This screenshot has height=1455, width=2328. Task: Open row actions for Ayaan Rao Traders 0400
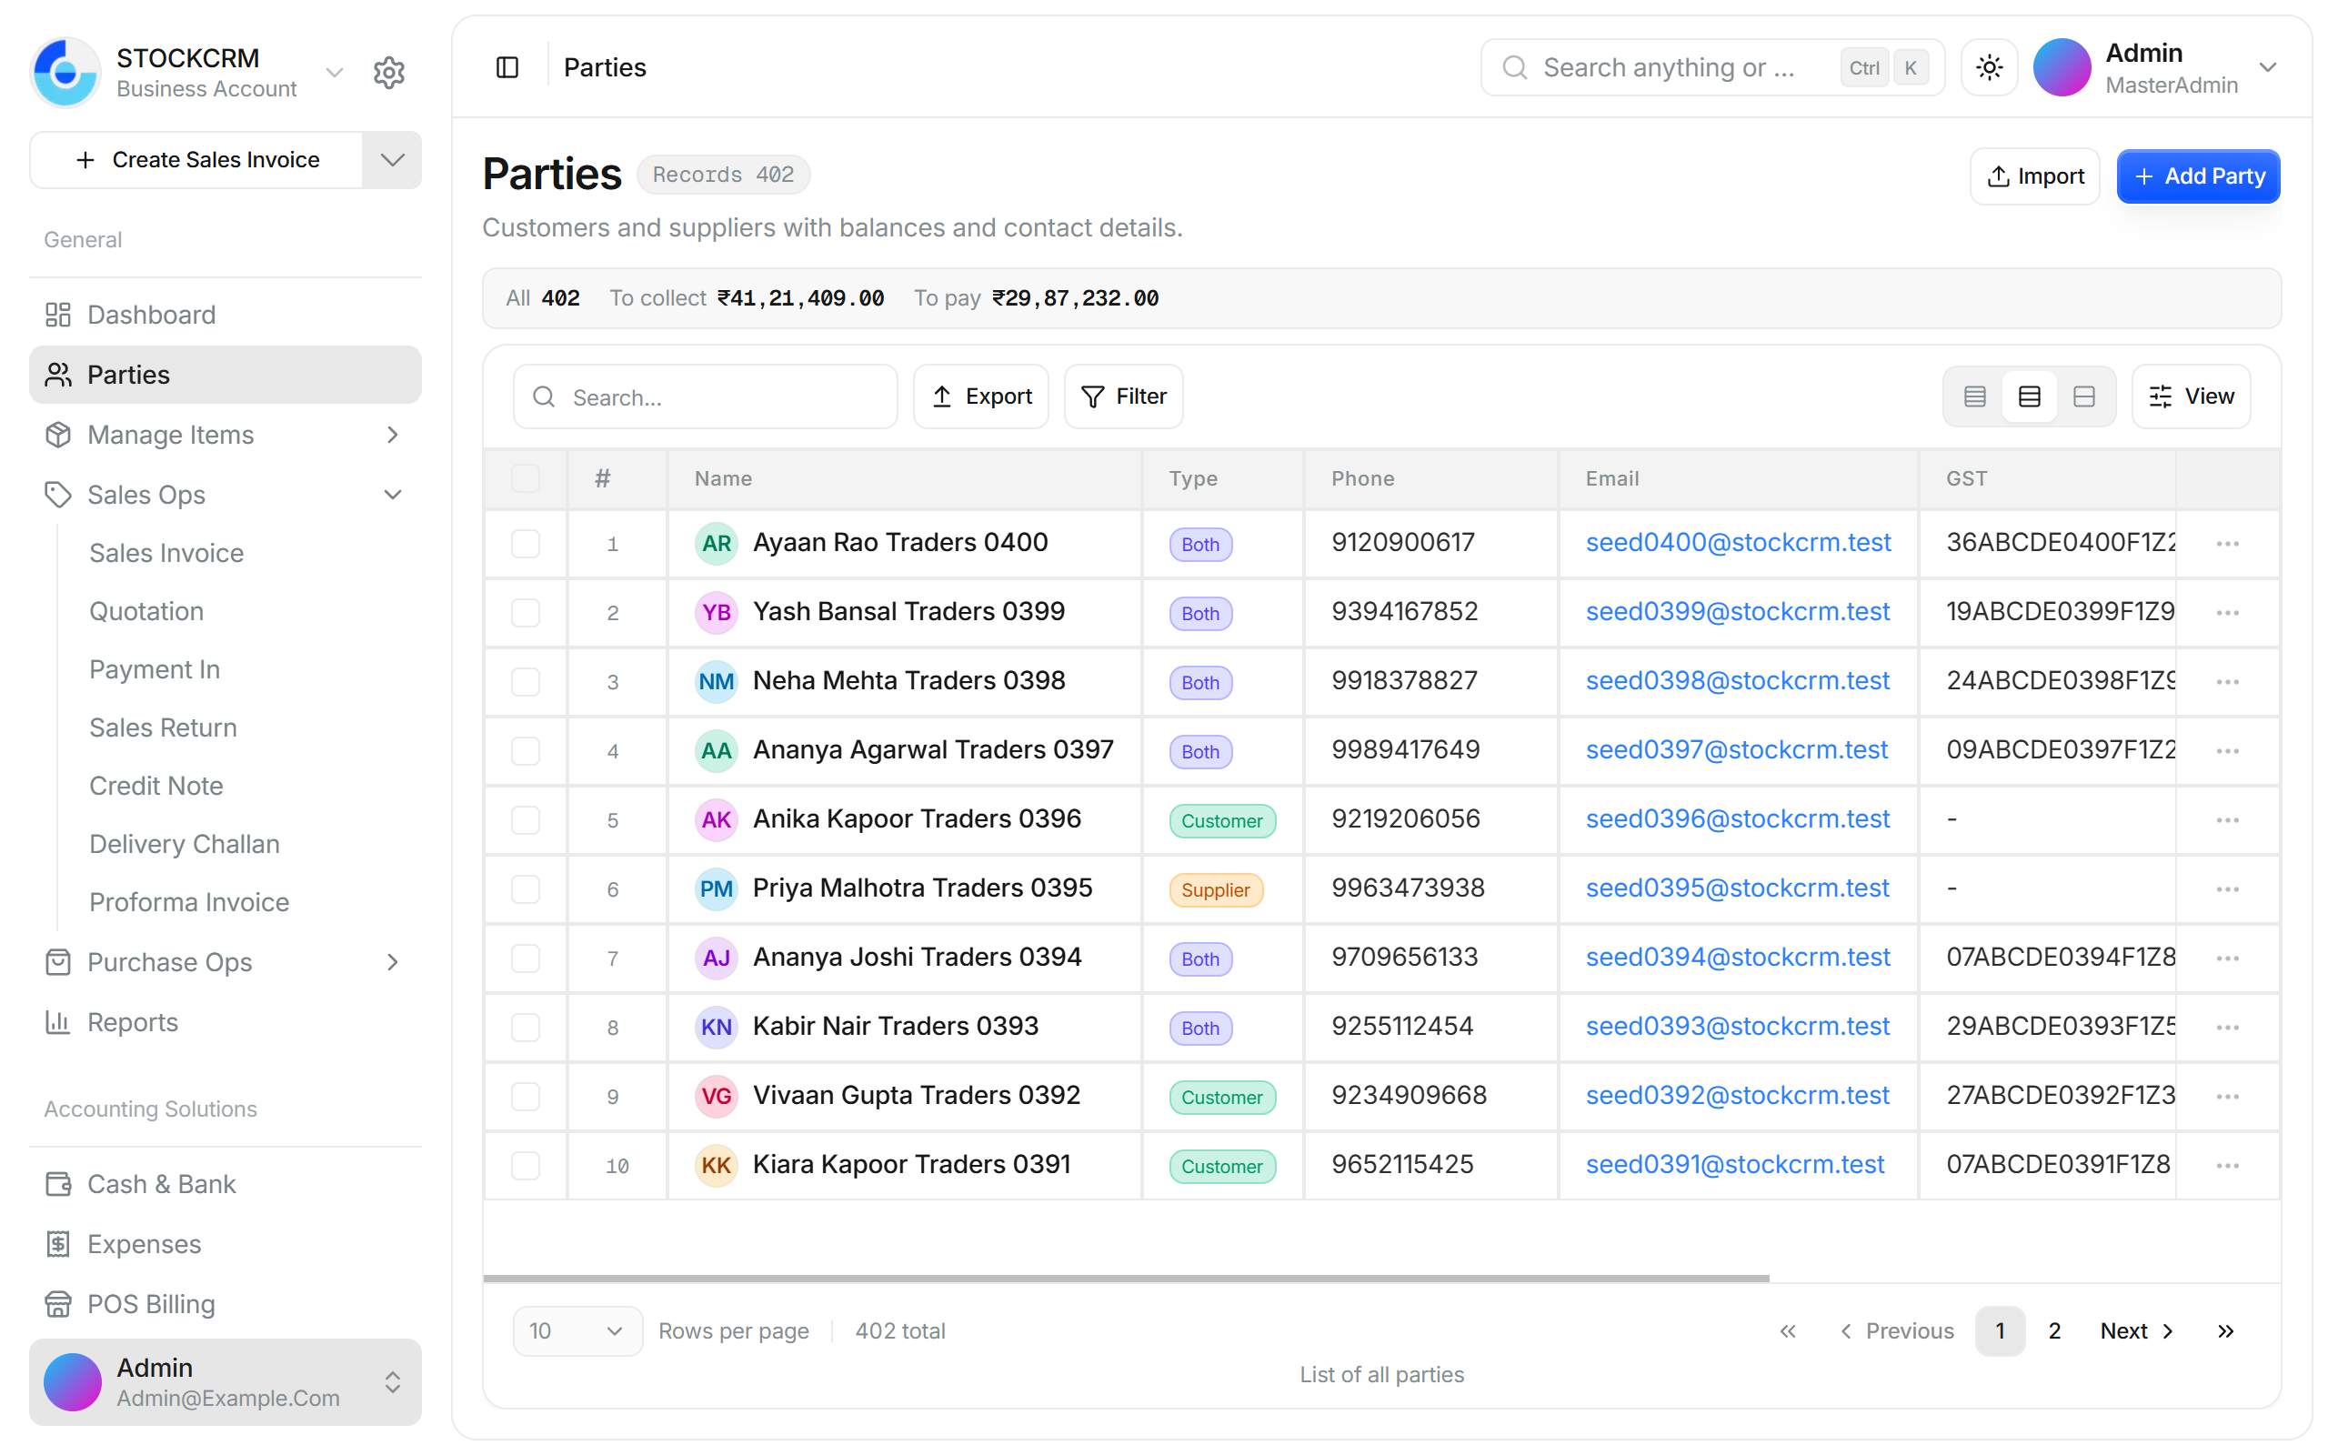(2227, 544)
